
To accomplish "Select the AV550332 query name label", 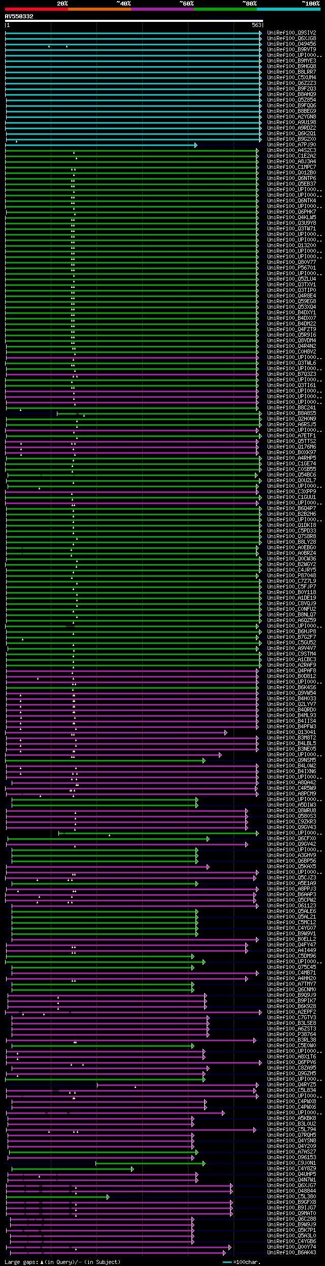I will [19, 16].
